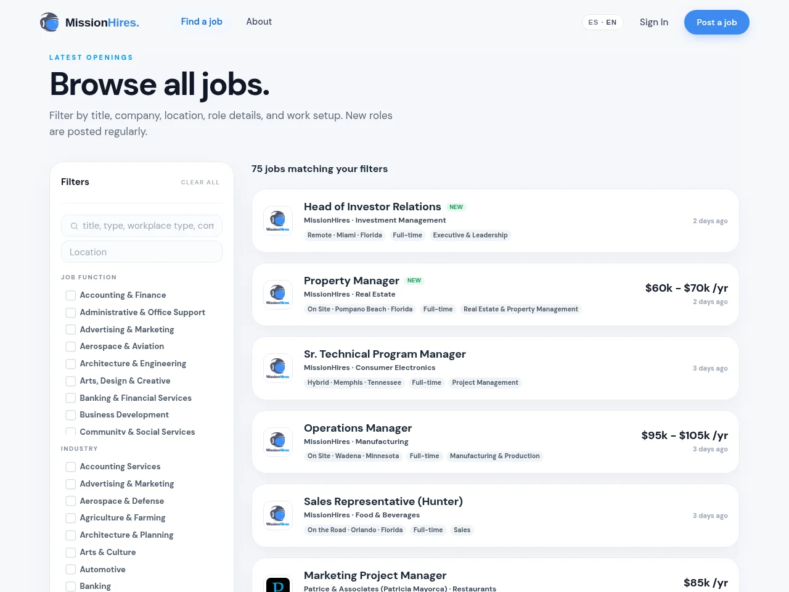Viewport: 789px width, 592px height.
Task: Open Sr. Technical Program Manager listing
Action: 385,354
